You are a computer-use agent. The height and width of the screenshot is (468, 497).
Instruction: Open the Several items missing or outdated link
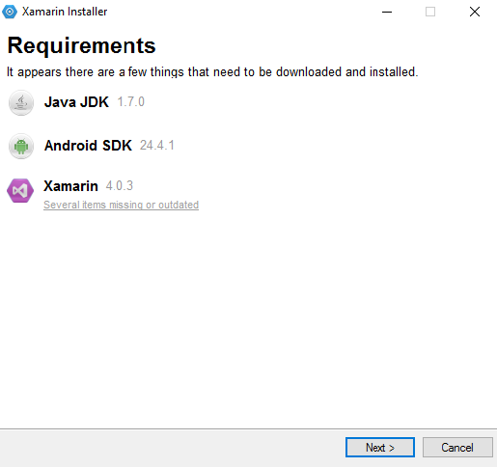(121, 205)
